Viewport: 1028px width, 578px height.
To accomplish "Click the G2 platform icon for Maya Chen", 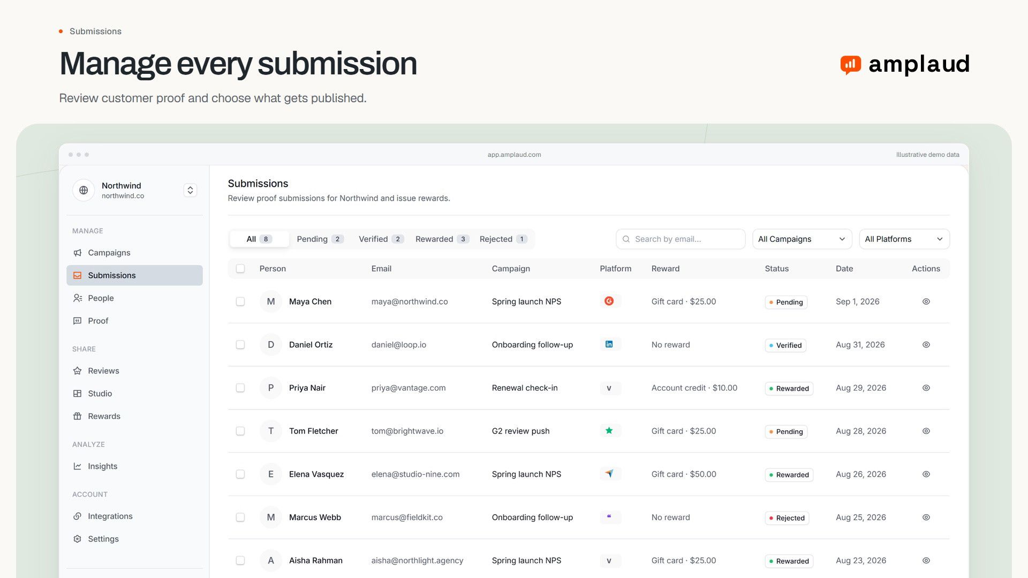I will click(x=609, y=301).
